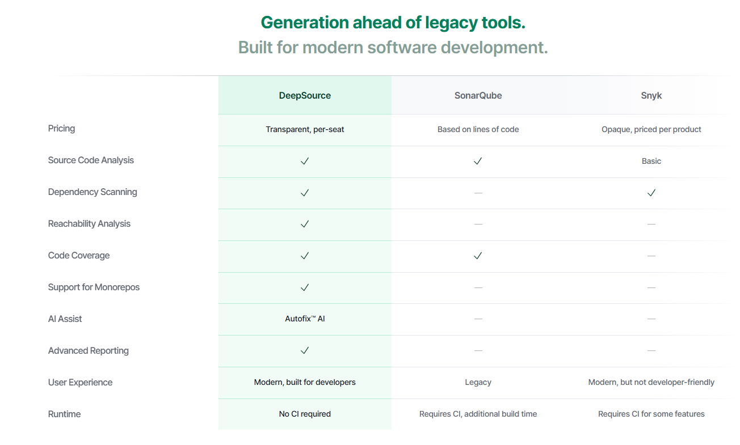This screenshot has height=445, width=740.
Task: Select the Snyk column header
Action: [651, 95]
